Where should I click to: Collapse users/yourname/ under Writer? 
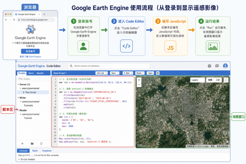coord(20,102)
